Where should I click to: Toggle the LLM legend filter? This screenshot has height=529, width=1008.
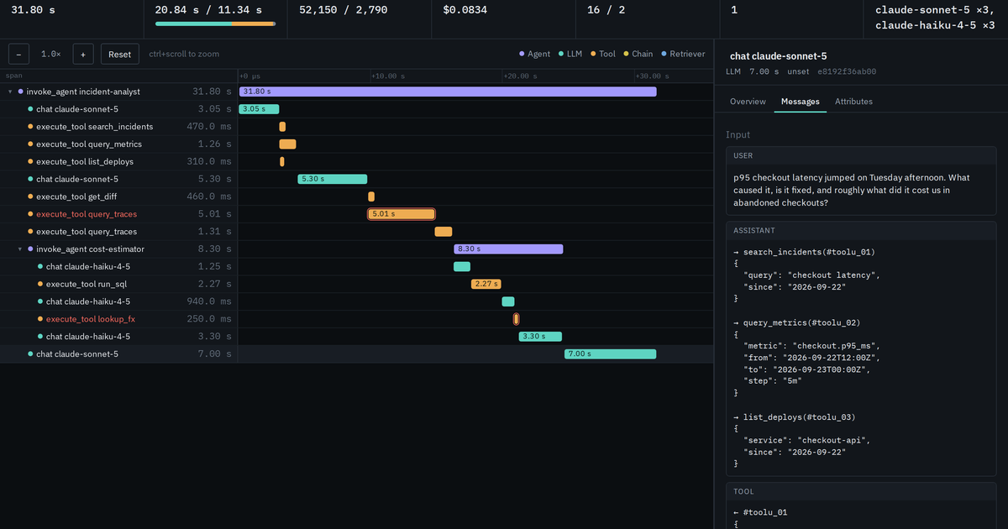pyautogui.click(x=570, y=54)
